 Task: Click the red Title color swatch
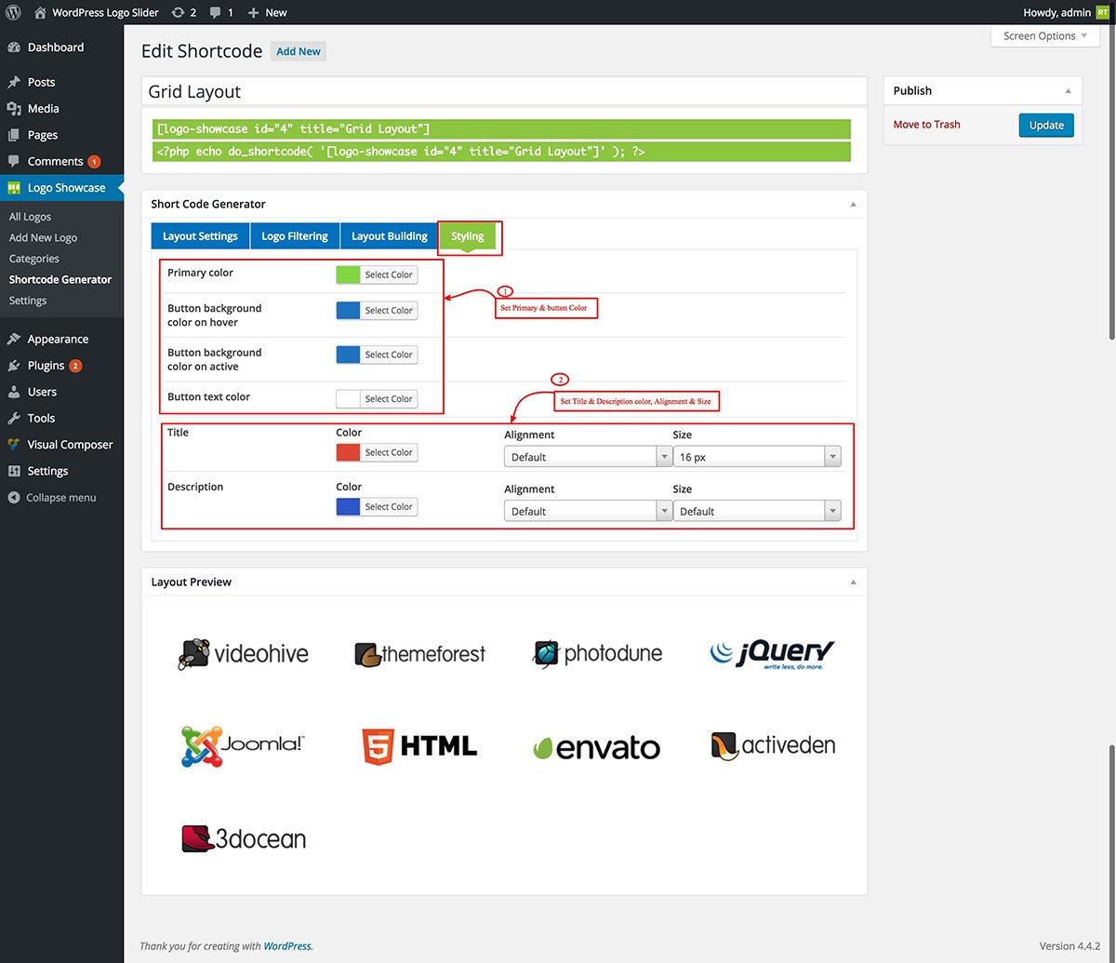click(x=348, y=452)
